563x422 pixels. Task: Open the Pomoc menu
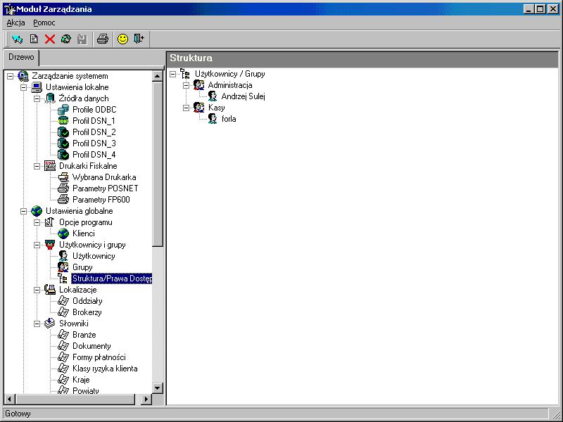pos(44,23)
